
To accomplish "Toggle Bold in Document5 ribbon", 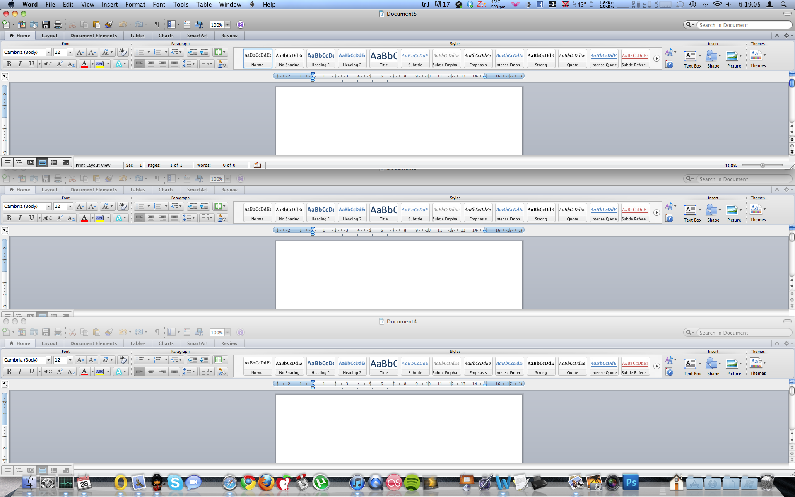I will tap(9, 64).
